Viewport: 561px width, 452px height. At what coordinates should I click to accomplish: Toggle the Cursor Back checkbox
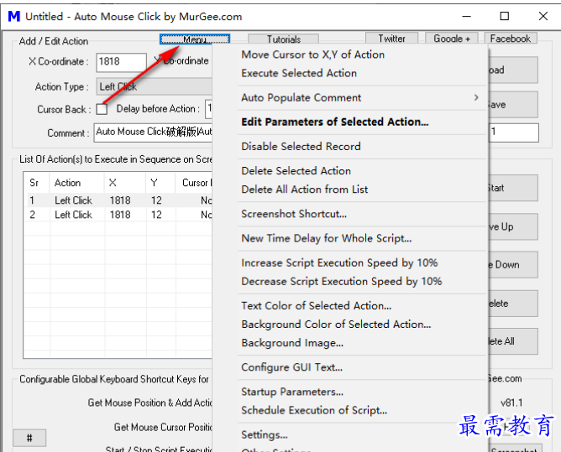[x=102, y=109]
